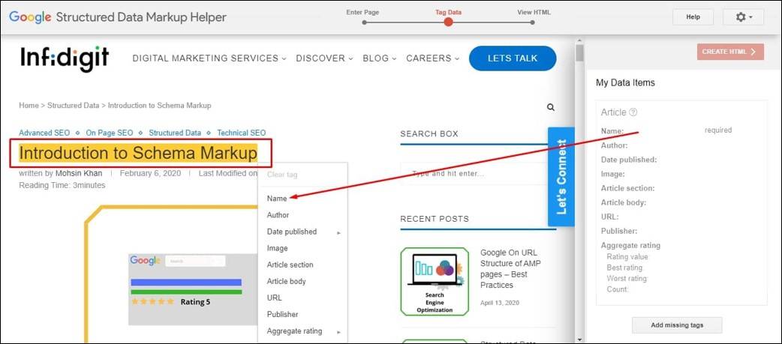Image resolution: width=782 pixels, height=344 pixels.
Task: Click the Tag Data step marker
Action: tap(448, 22)
